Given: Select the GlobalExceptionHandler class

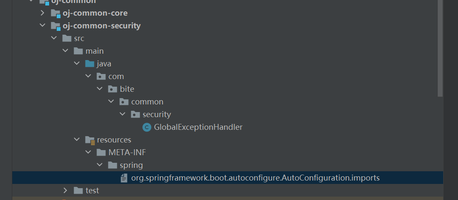Looking at the screenshot, I should coord(199,127).
